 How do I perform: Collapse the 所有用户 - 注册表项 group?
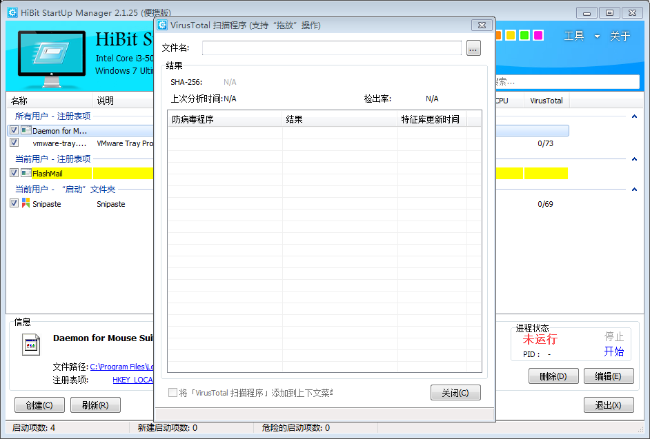[633, 116]
